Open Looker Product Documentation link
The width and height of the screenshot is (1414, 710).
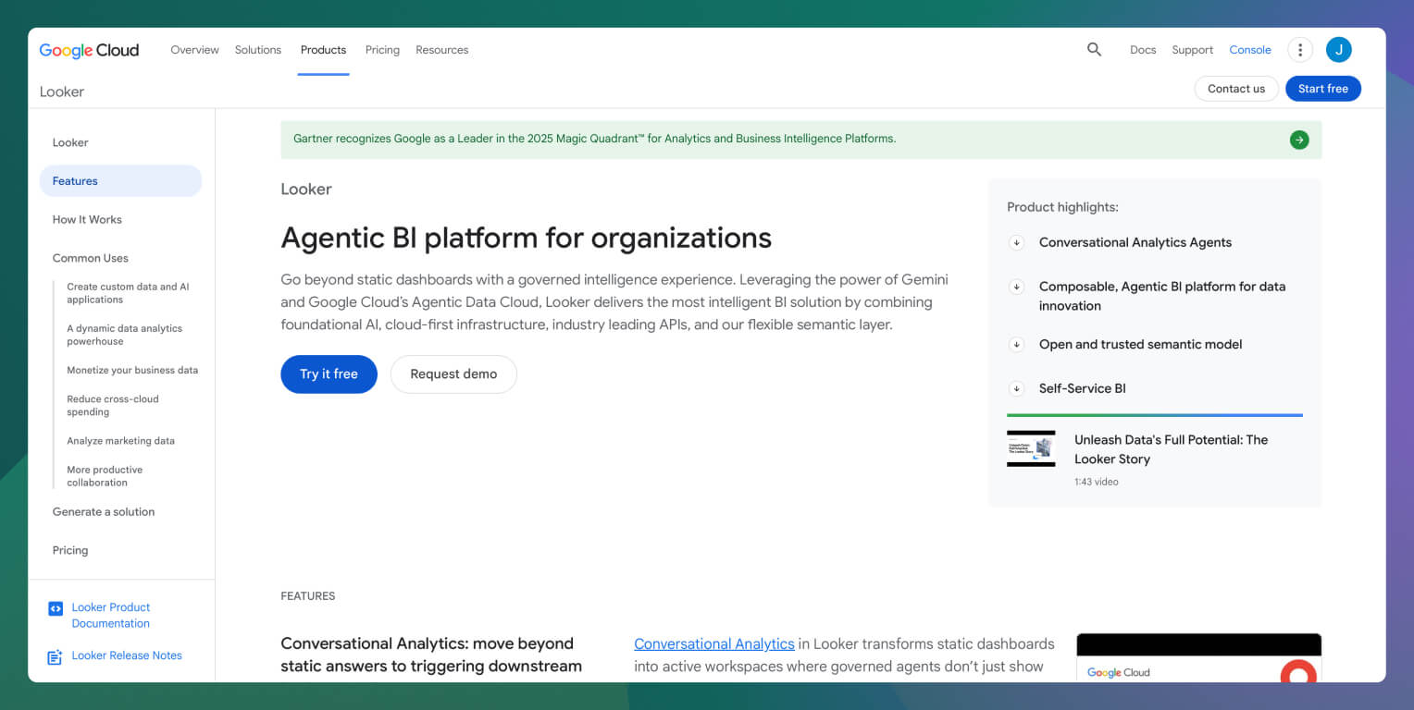[x=111, y=616]
